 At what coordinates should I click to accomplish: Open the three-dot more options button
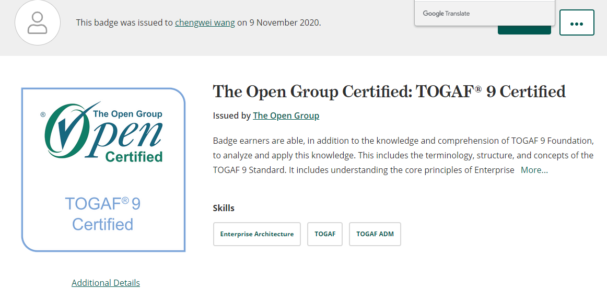[576, 22]
